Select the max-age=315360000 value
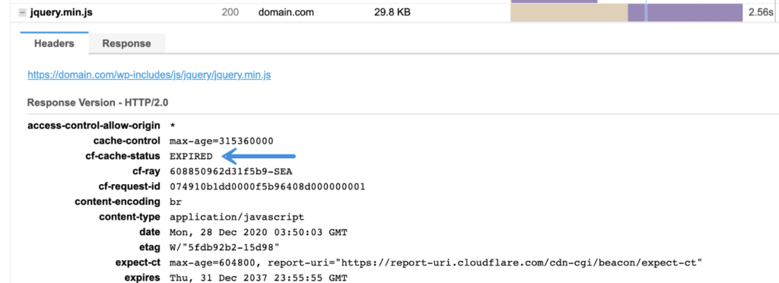 [x=221, y=141]
